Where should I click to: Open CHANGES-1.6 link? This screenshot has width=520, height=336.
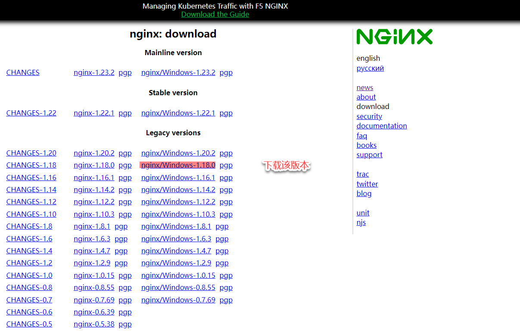[29, 239]
